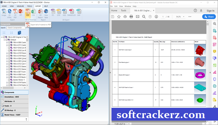Go to the previous page arrow in Acrobat
218x125 pixels.
click(150, 17)
